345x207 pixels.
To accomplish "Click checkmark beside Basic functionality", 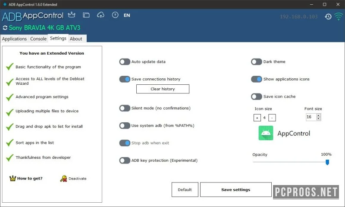I will tap(9, 66).
